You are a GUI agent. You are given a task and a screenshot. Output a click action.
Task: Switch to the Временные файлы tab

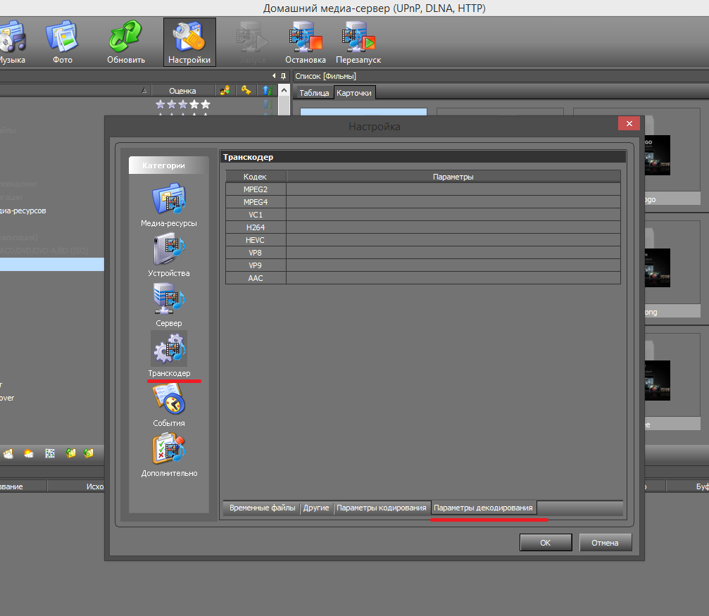coord(262,508)
